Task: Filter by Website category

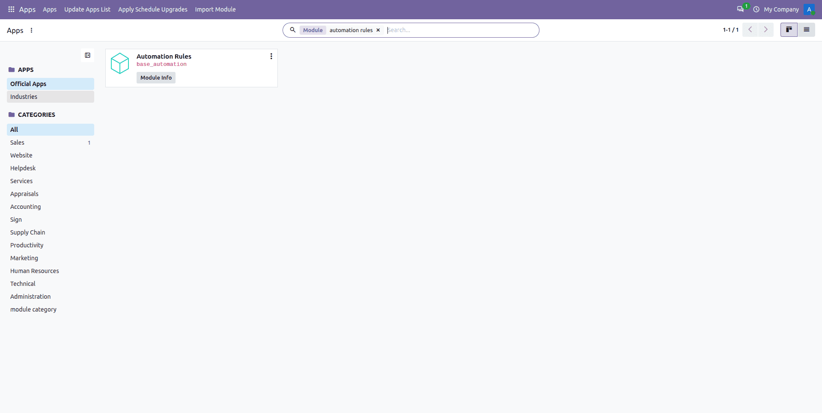Action: [x=51, y=155]
